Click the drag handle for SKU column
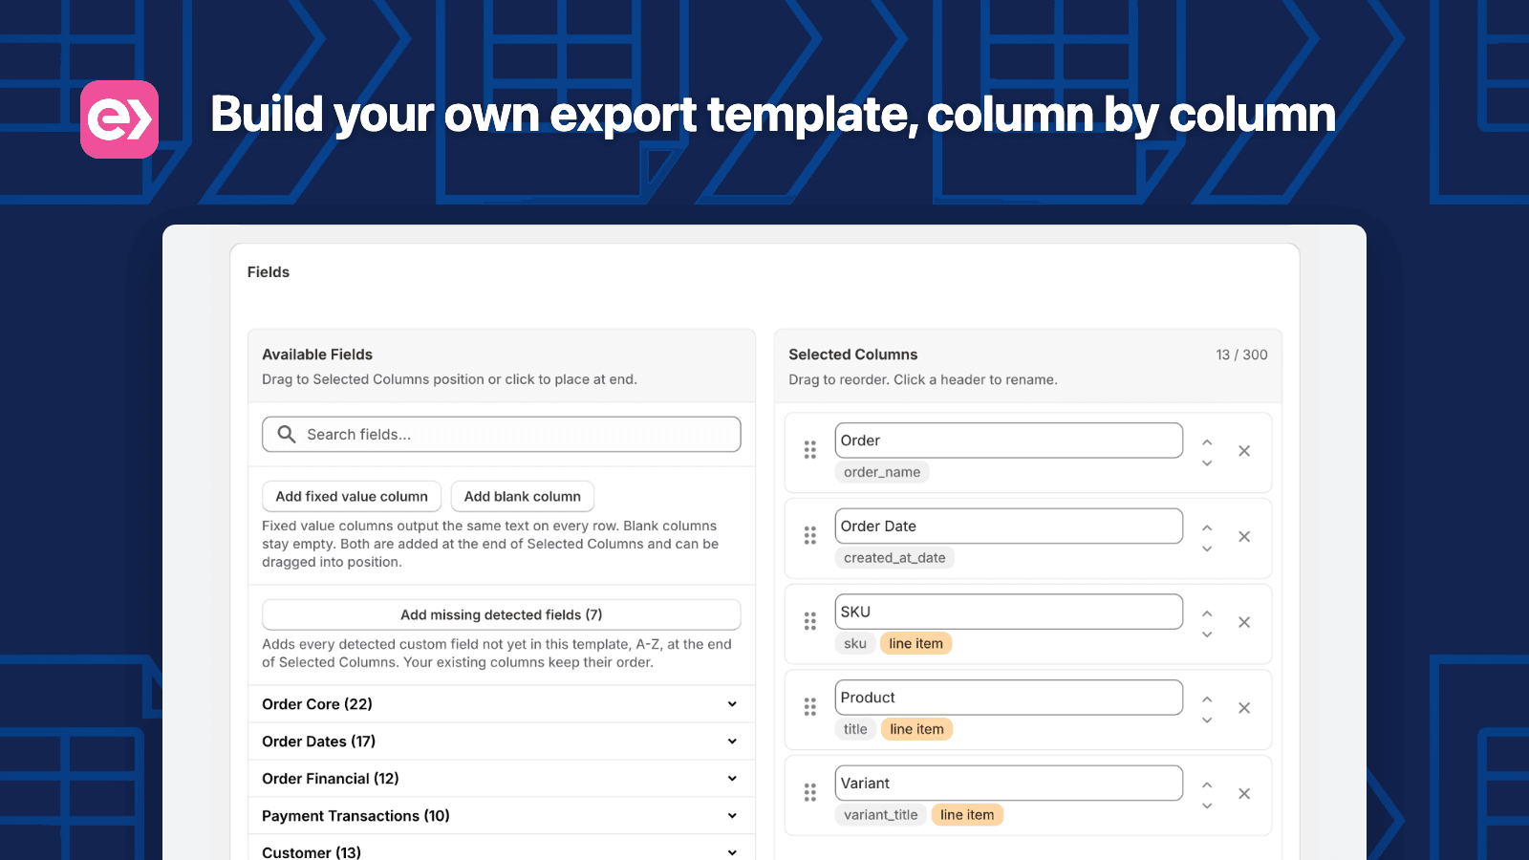Image resolution: width=1529 pixels, height=860 pixels. (x=810, y=622)
